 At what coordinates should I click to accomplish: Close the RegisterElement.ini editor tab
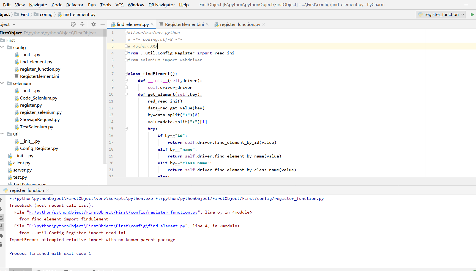(x=207, y=24)
